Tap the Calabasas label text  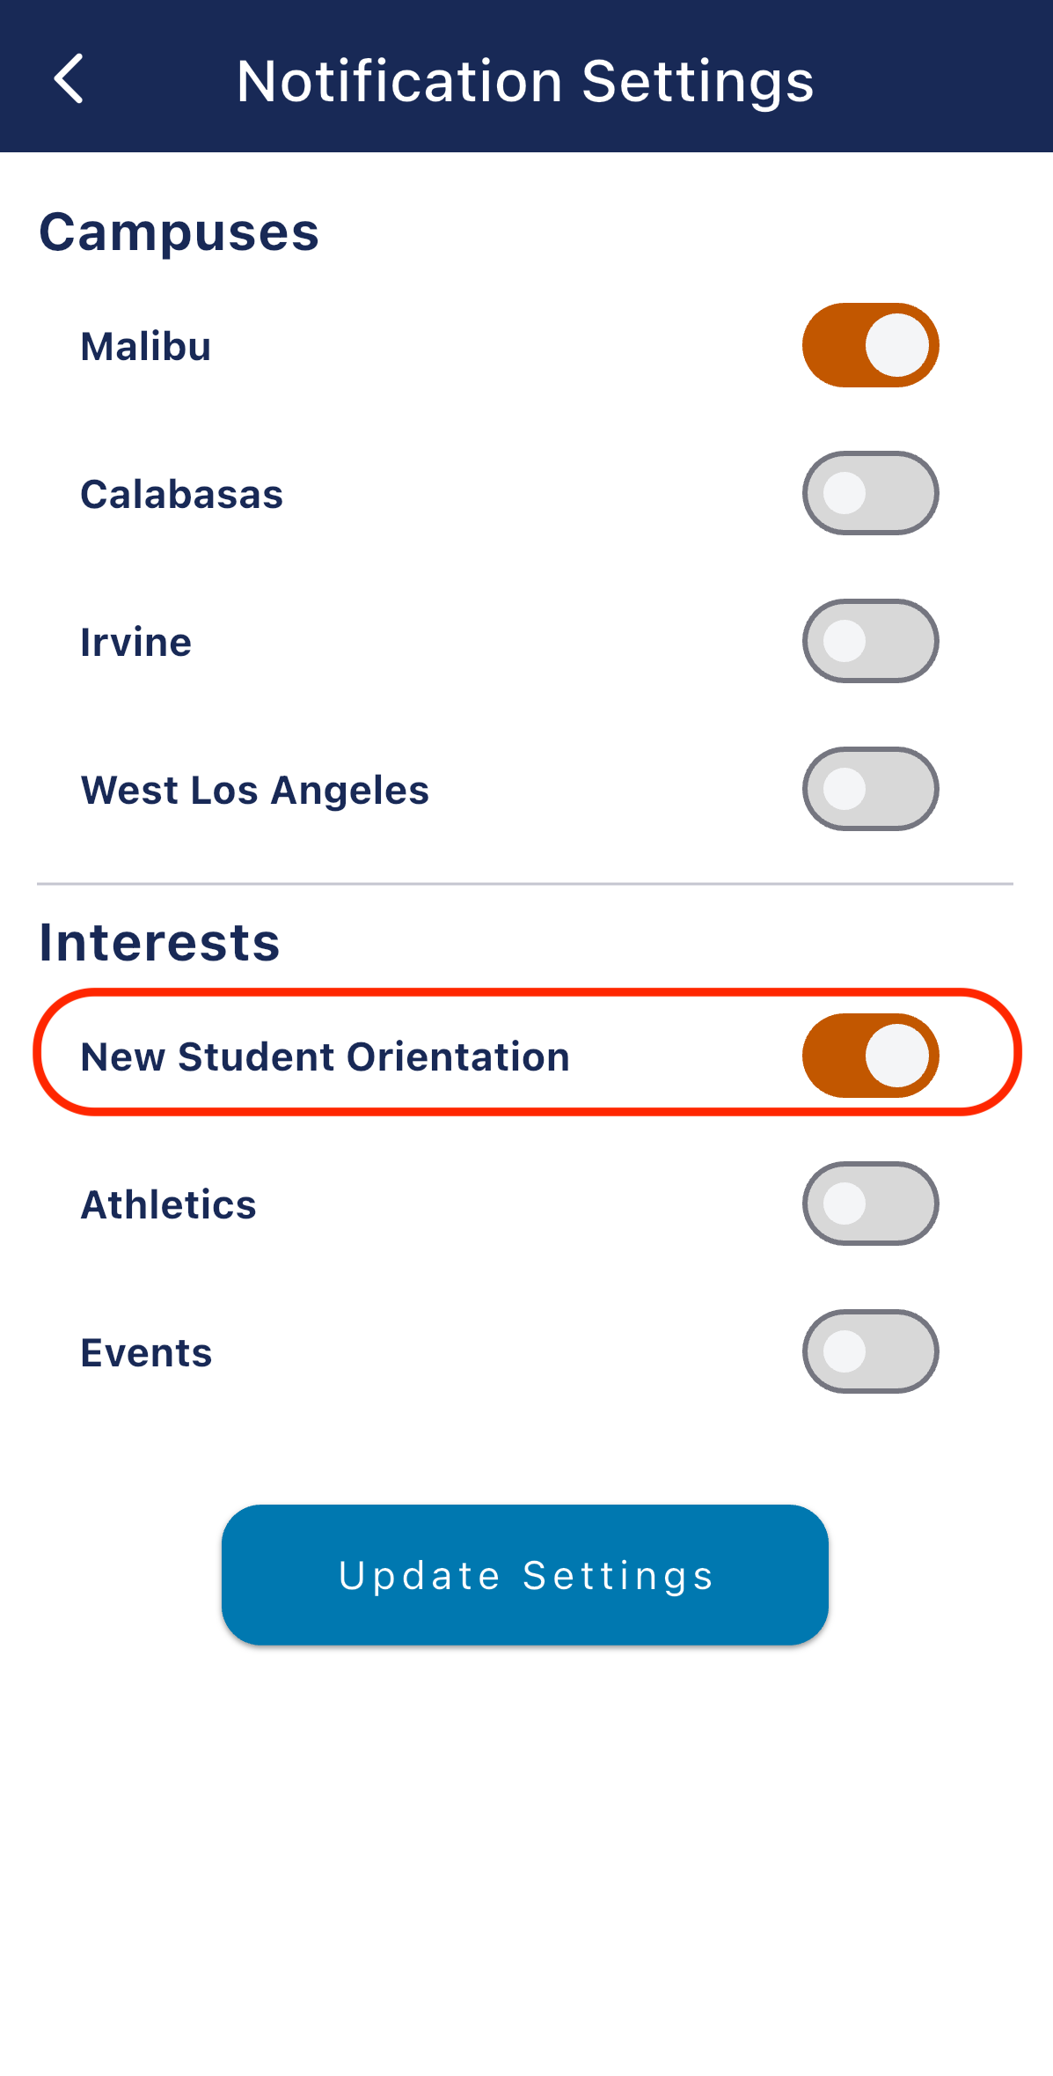point(182,494)
